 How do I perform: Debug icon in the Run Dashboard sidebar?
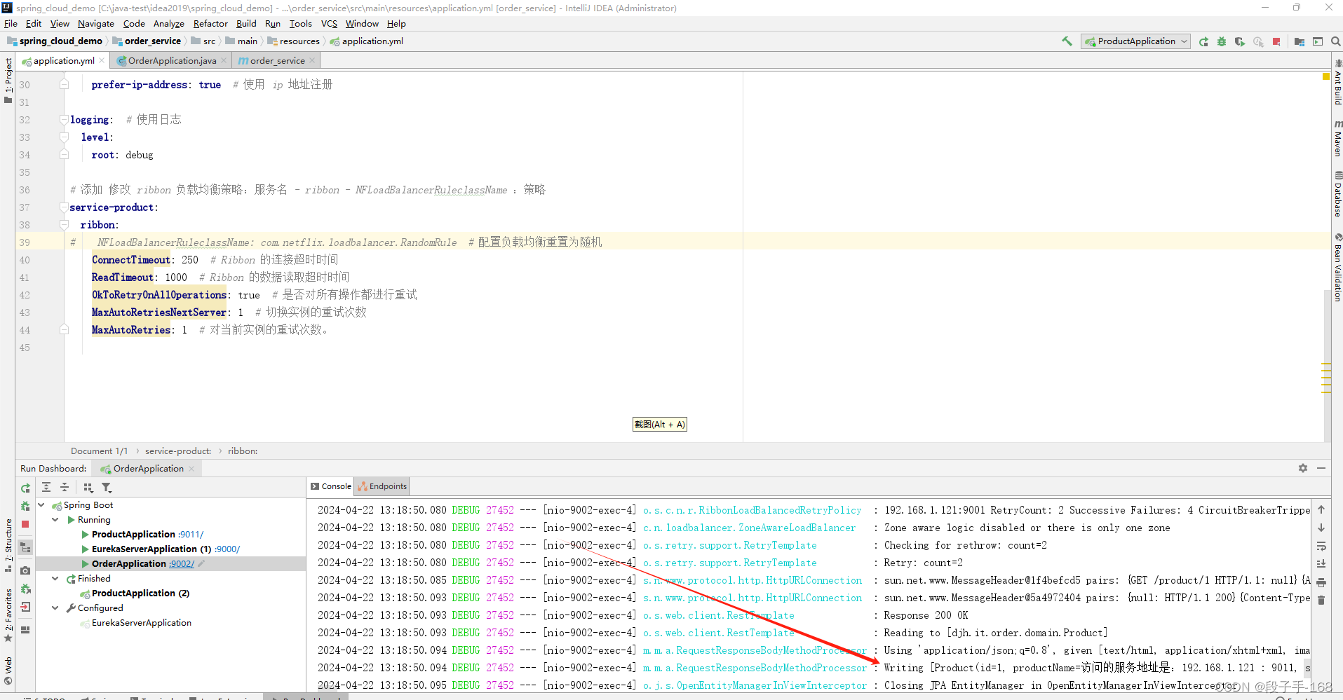click(x=25, y=506)
